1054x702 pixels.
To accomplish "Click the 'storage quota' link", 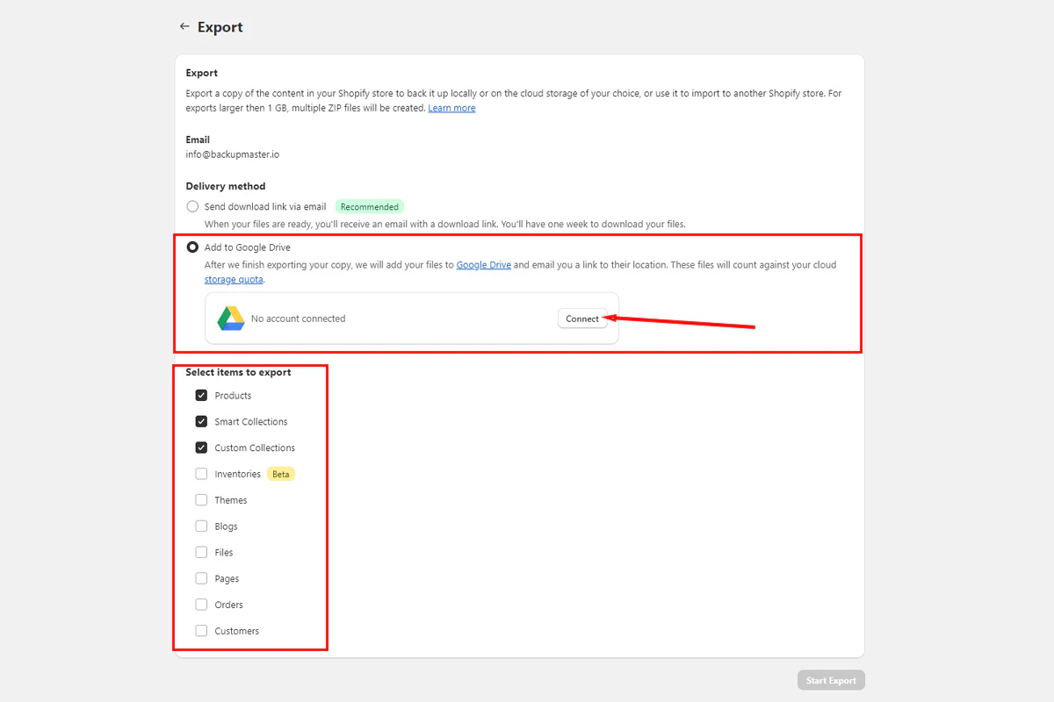I will 233,279.
